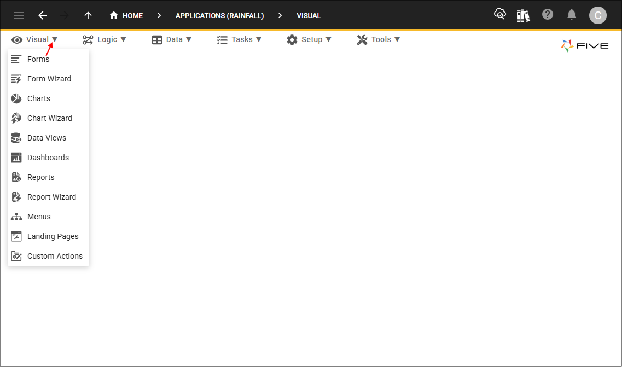Click the user avatar circle

(598, 15)
